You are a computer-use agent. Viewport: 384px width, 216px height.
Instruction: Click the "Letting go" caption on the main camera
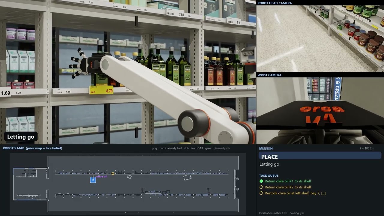tap(21, 137)
